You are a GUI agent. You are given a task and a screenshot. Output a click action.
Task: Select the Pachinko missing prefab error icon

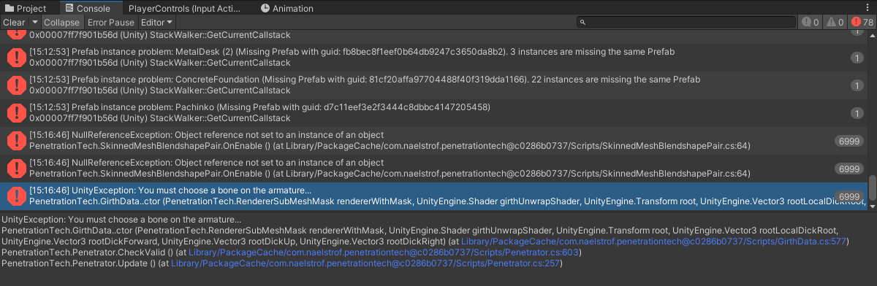[x=15, y=112]
